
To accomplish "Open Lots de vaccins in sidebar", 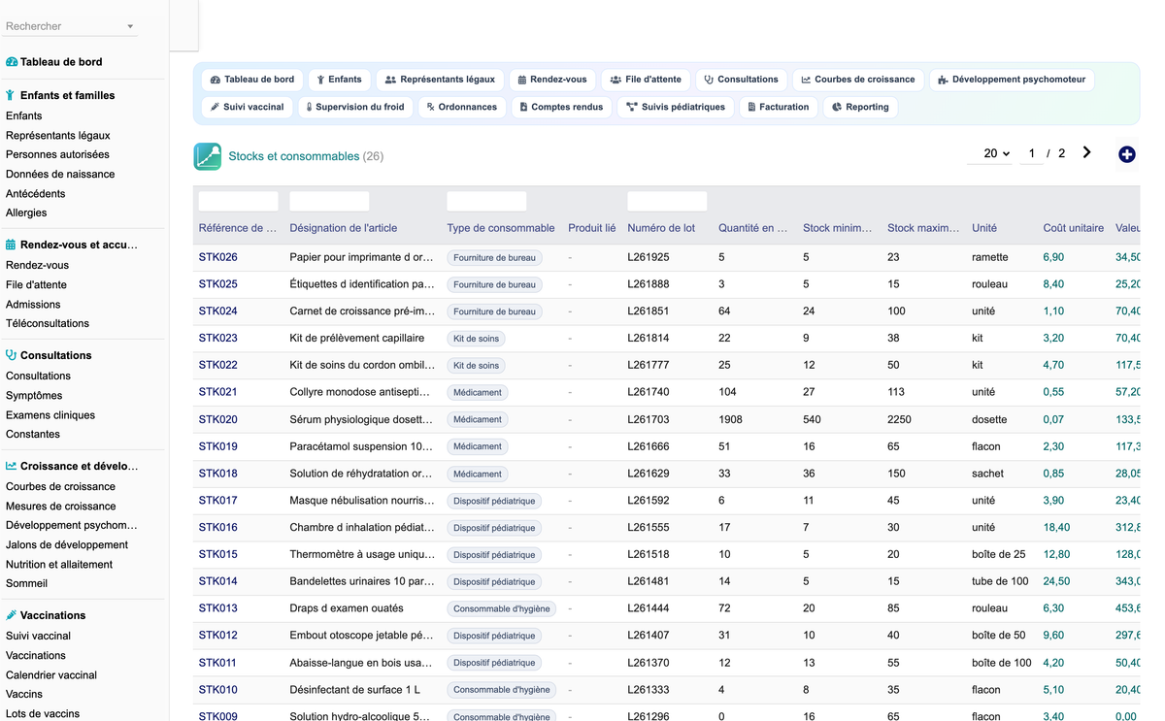I will click(43, 714).
